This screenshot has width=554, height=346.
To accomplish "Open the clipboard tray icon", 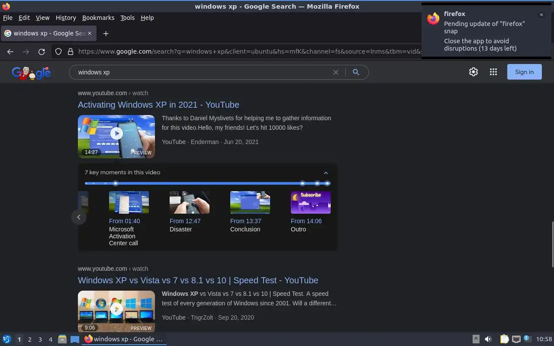I will 504,339.
